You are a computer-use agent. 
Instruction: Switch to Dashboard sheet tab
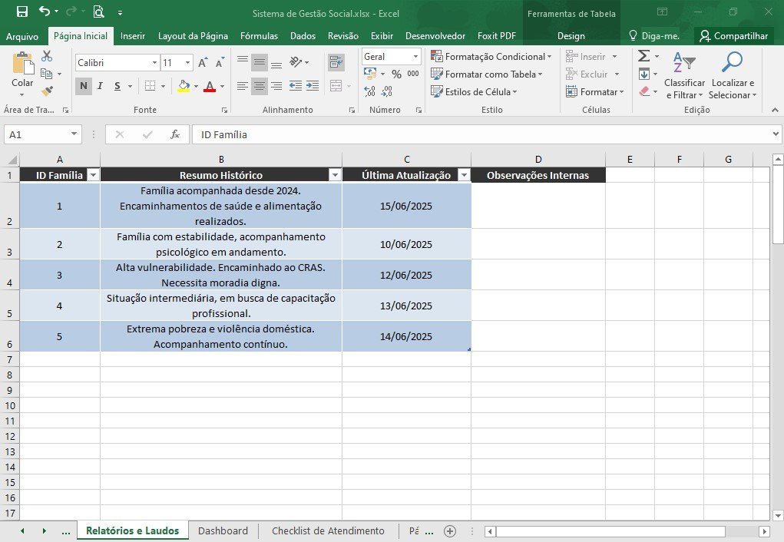pyautogui.click(x=223, y=531)
